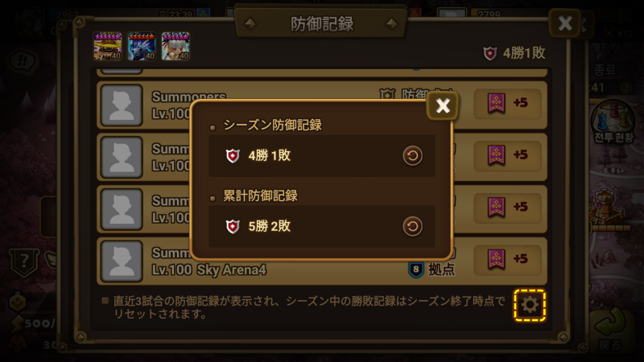The image size is (644, 362).
Task: Tap the shield icon beside 5勝 2敗
Action: click(x=233, y=227)
